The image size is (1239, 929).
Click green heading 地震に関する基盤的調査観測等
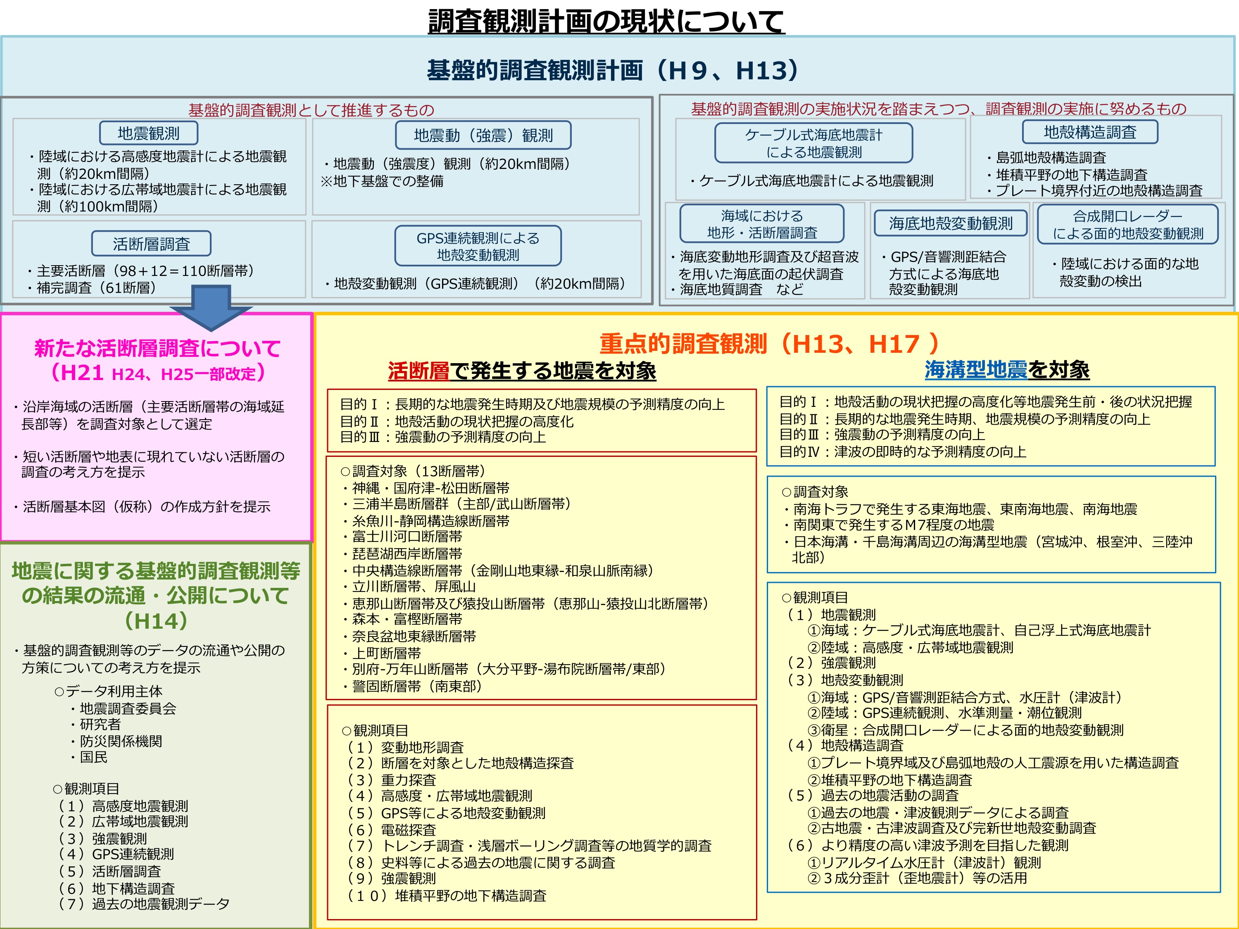[x=156, y=571]
